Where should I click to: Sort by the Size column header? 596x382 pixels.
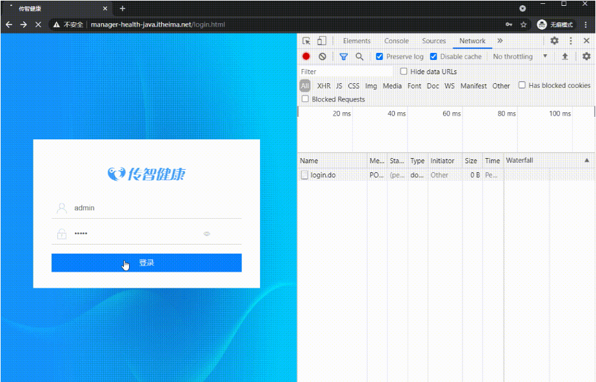tap(471, 161)
